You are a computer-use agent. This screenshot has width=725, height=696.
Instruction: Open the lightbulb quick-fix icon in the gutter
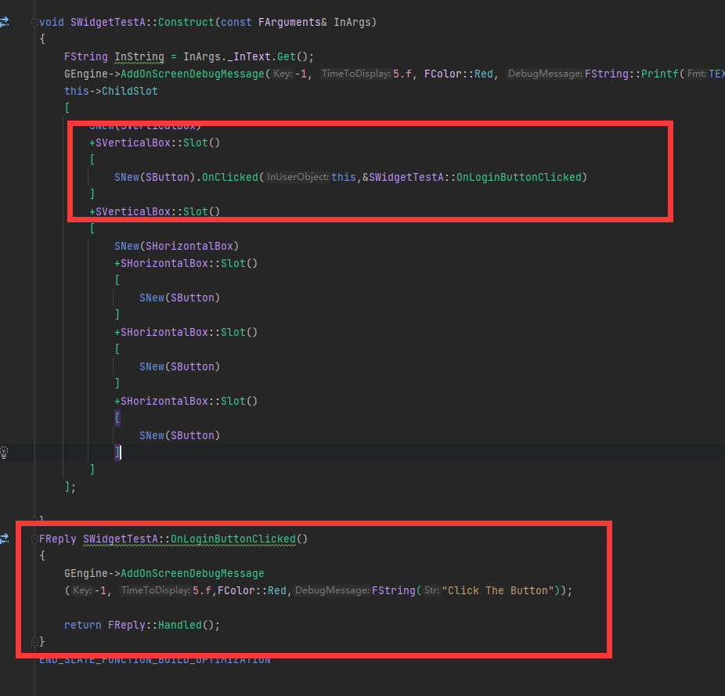5,453
